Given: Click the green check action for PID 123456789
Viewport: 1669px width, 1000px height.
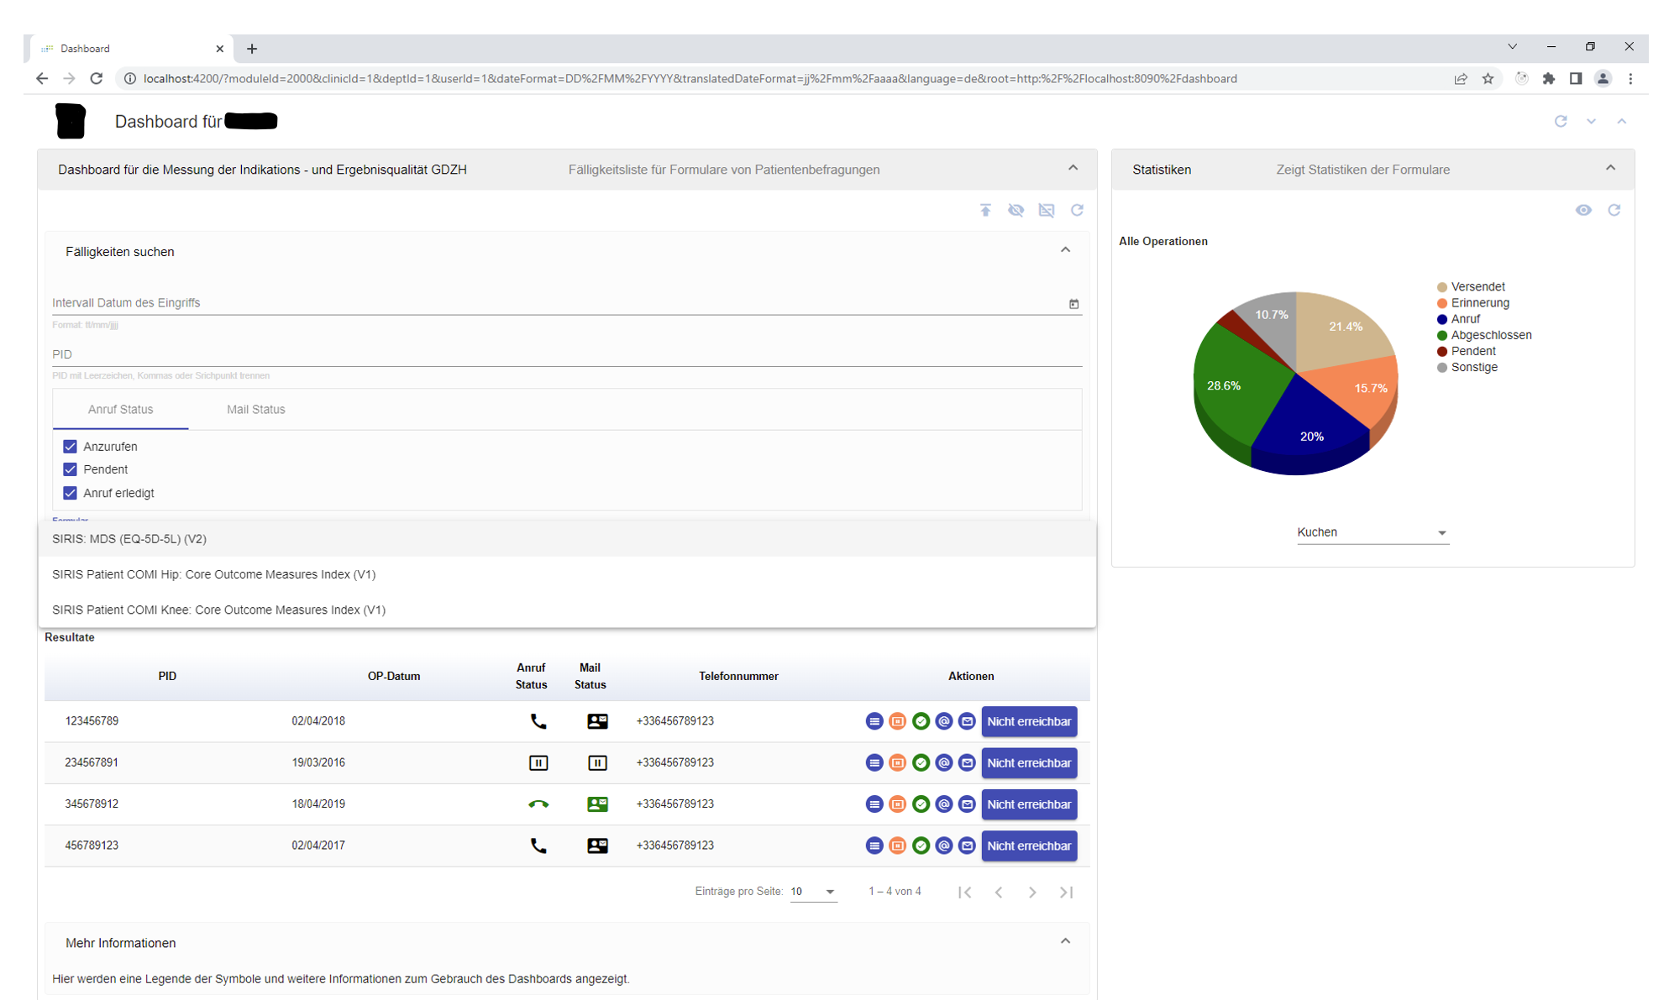Looking at the screenshot, I should 921,721.
